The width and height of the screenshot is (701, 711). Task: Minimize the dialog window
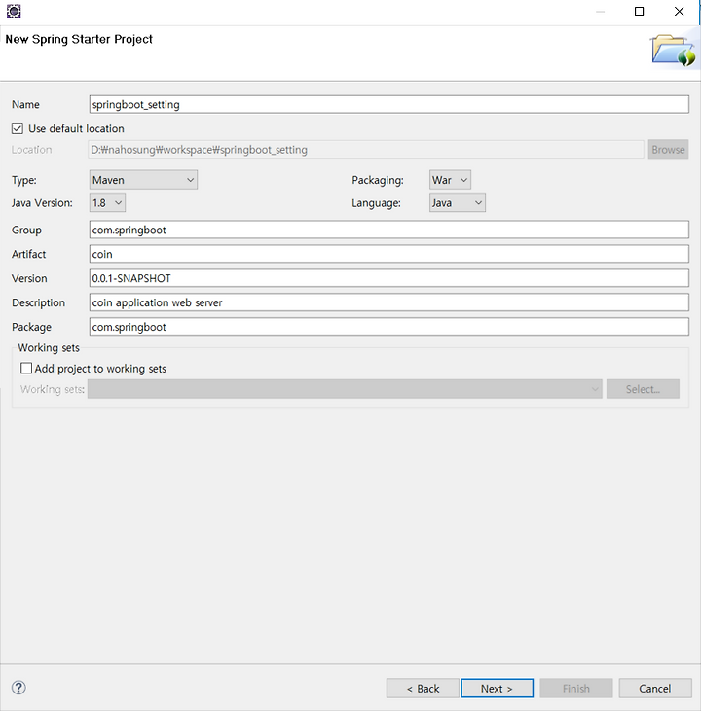point(600,12)
